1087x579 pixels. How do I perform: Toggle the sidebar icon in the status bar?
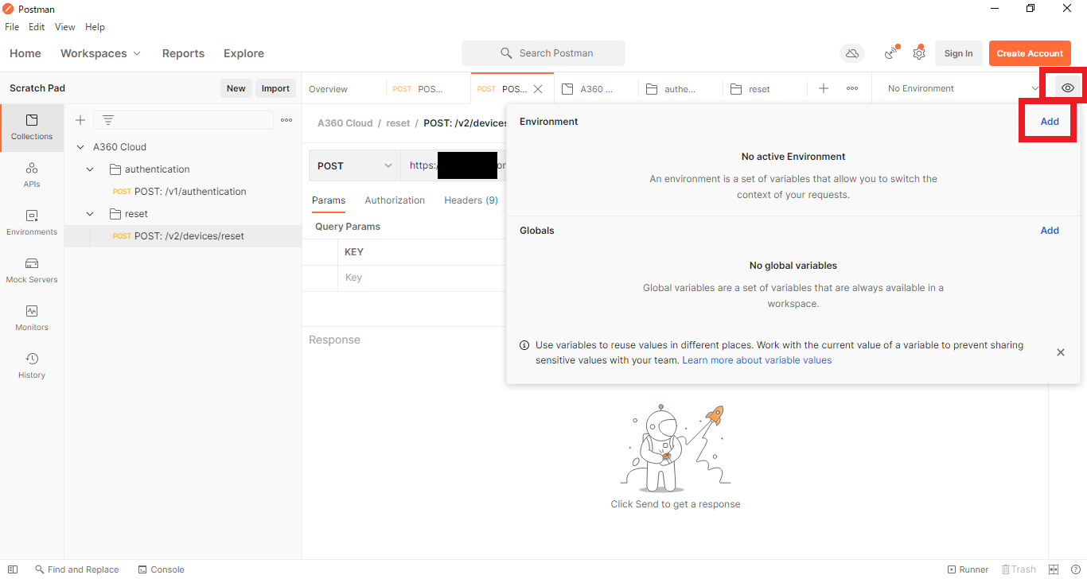click(13, 569)
